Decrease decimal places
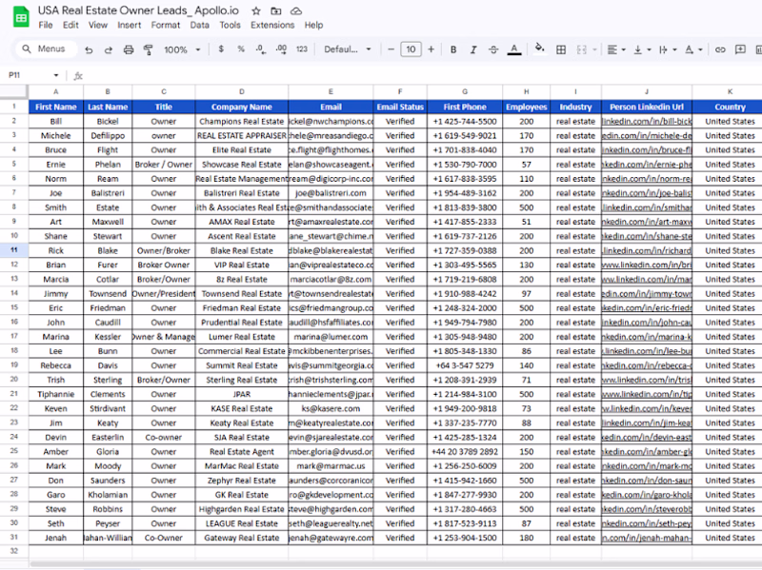Image resolution: width=762 pixels, height=570 pixels. 260,49
